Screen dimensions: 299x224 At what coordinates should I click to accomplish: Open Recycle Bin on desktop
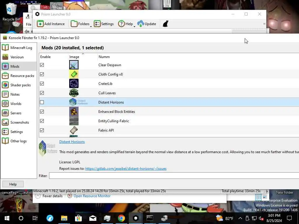point(11,11)
